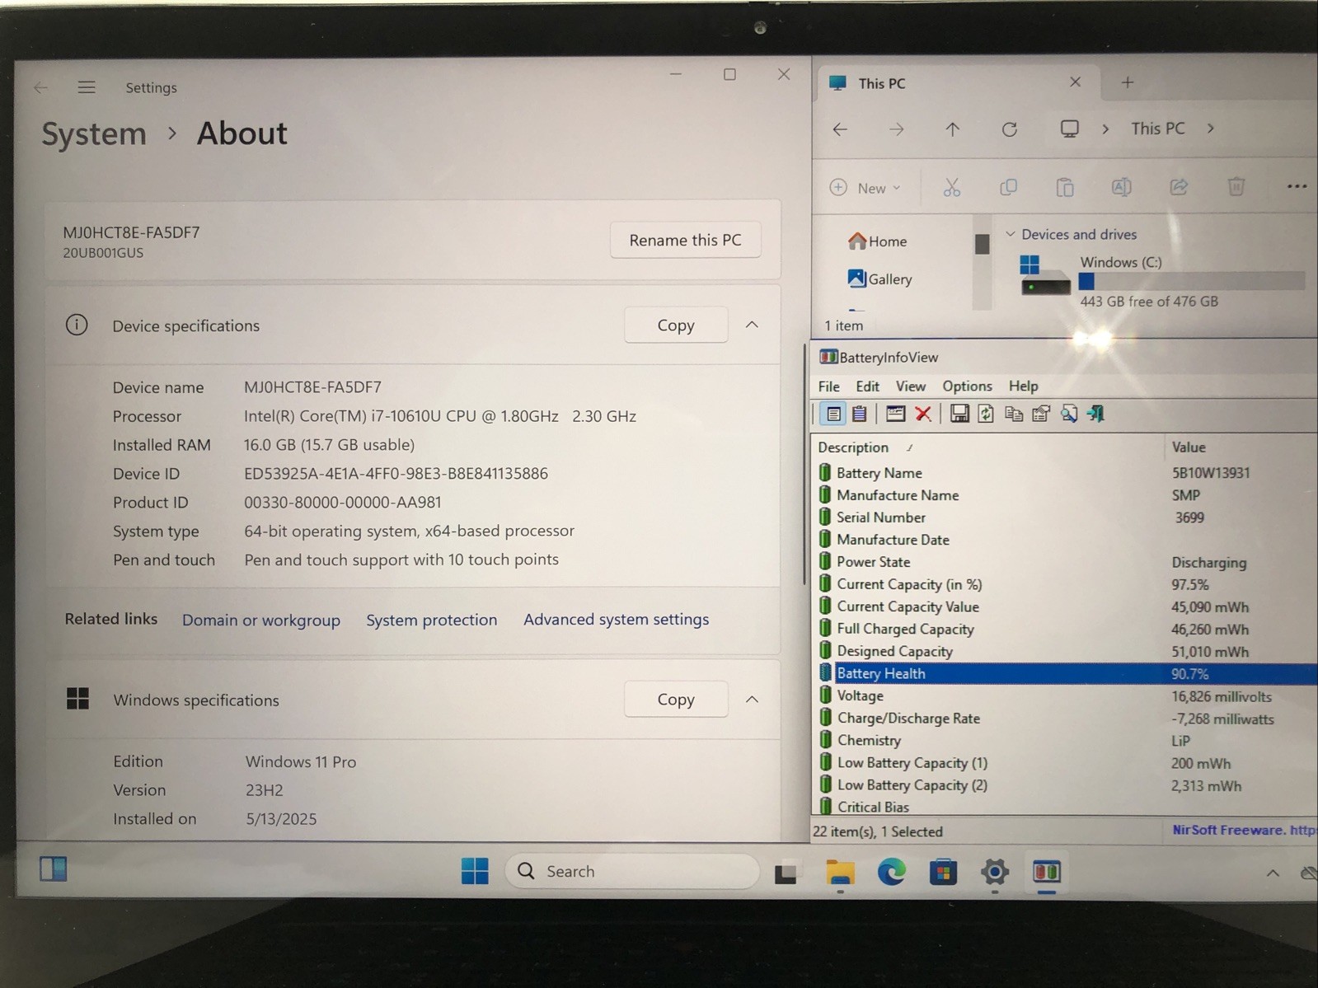Click the taskbar Search box

click(x=632, y=871)
